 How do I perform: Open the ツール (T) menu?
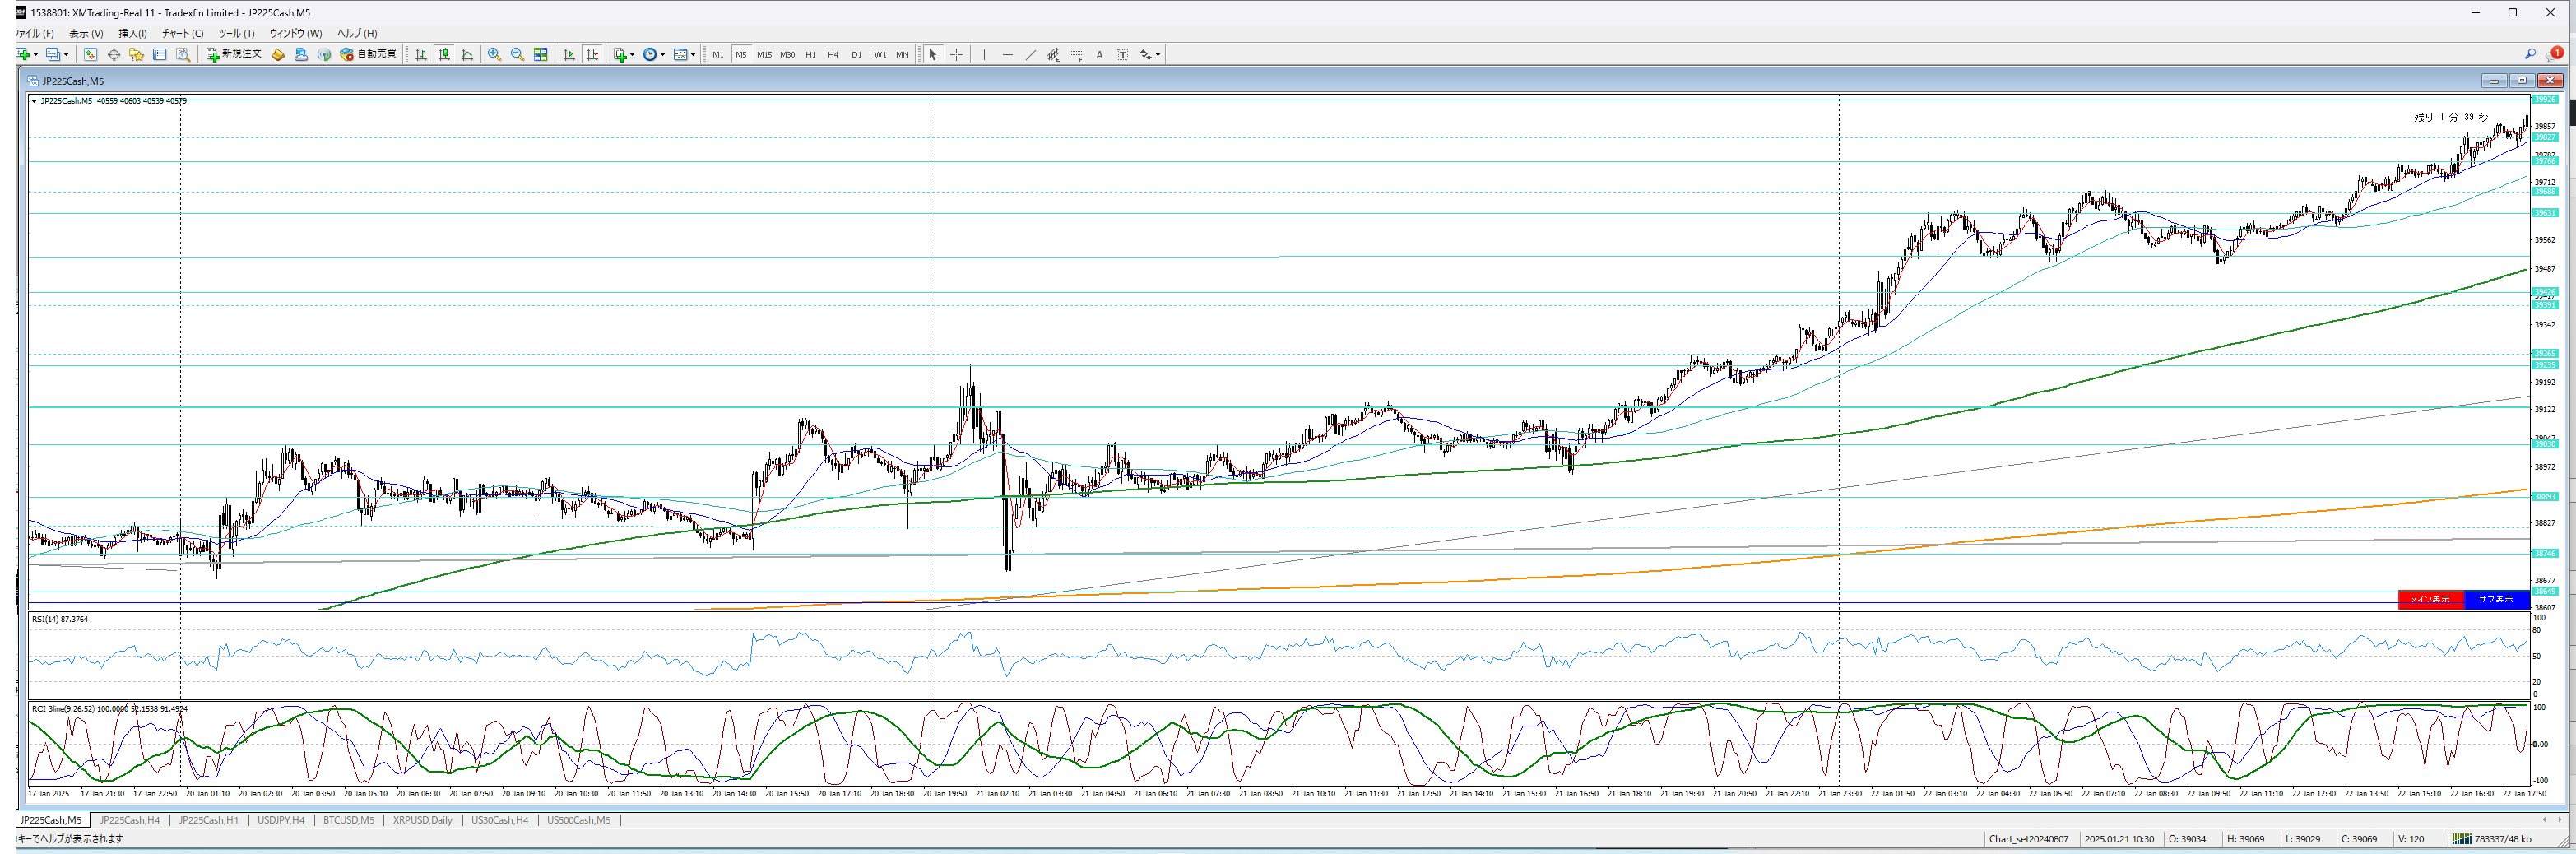point(237,33)
